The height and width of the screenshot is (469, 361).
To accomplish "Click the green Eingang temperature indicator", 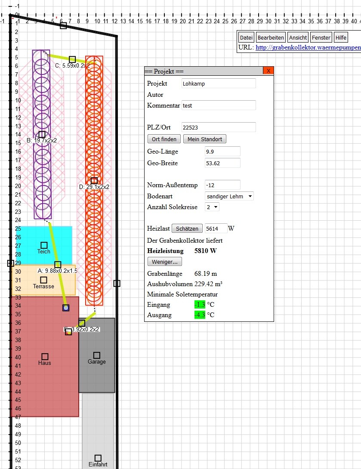I will [199, 305].
